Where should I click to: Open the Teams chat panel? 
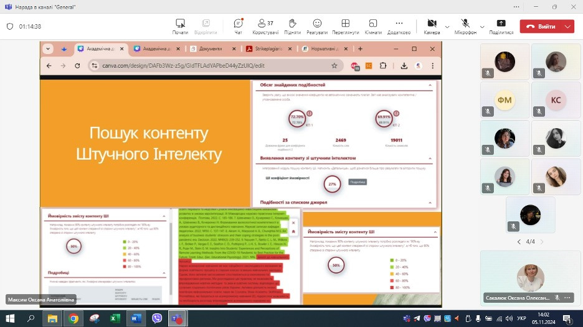click(238, 27)
